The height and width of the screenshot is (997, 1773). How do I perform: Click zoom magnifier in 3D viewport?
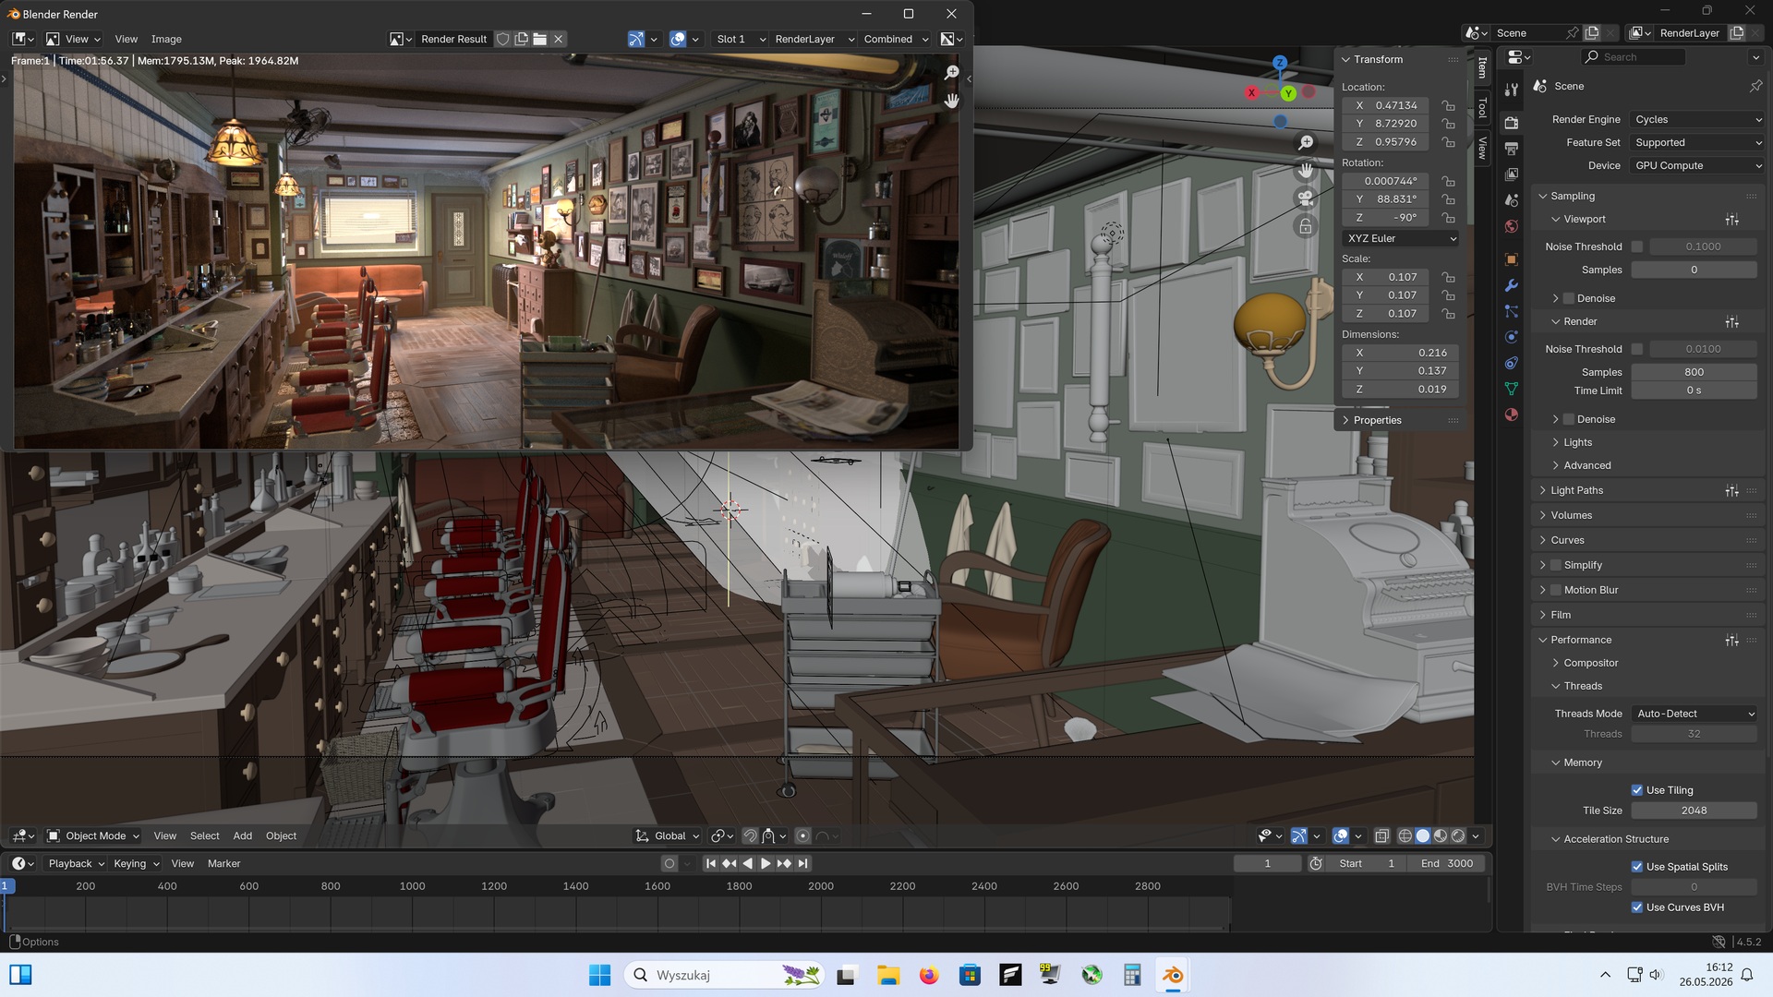pyautogui.click(x=1305, y=143)
